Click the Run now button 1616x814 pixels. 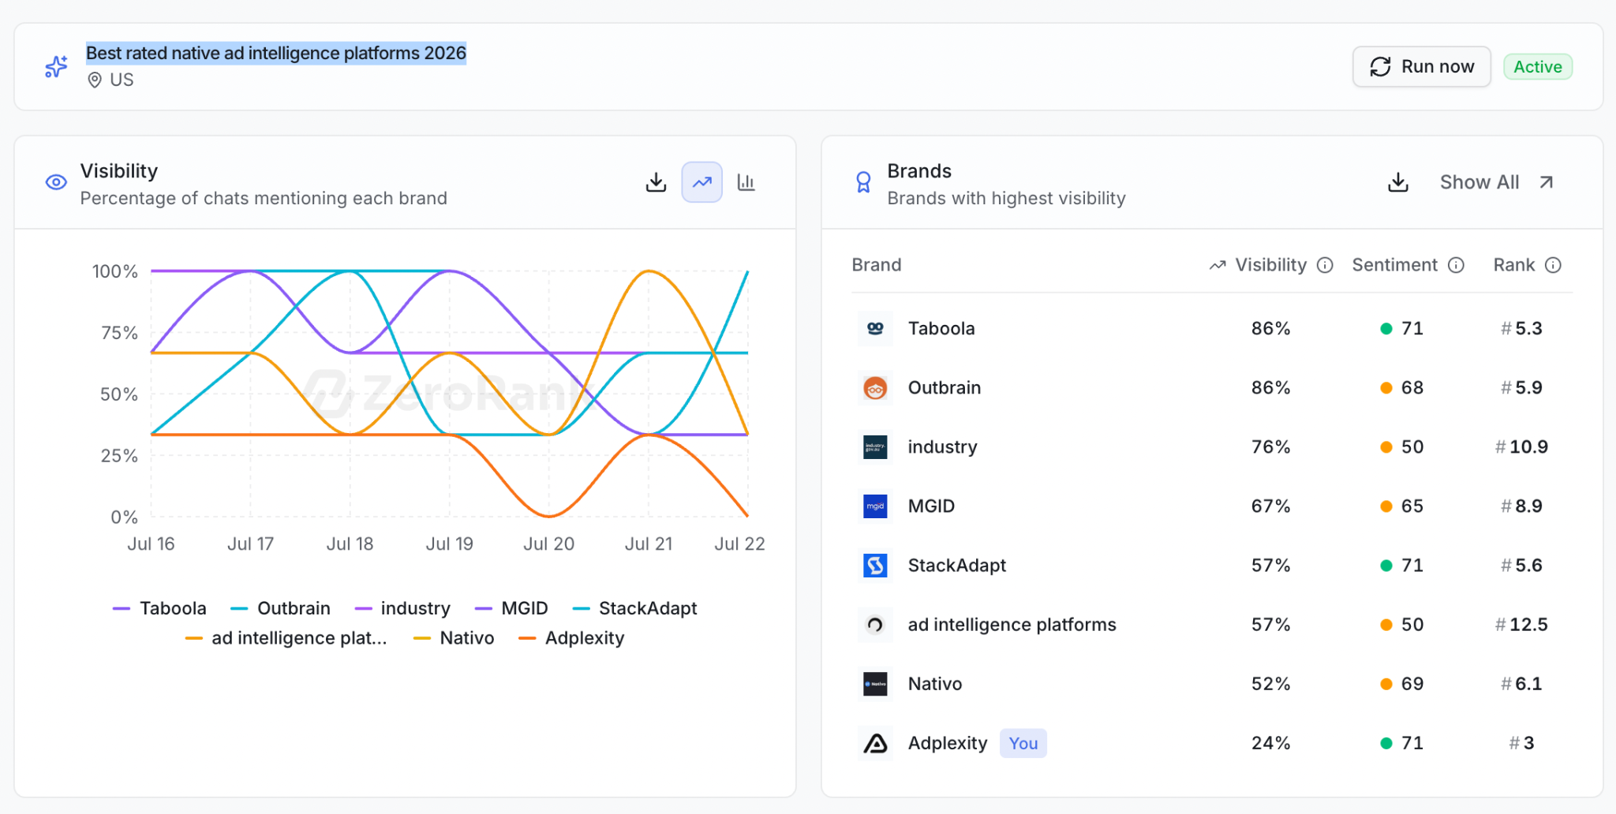point(1422,66)
